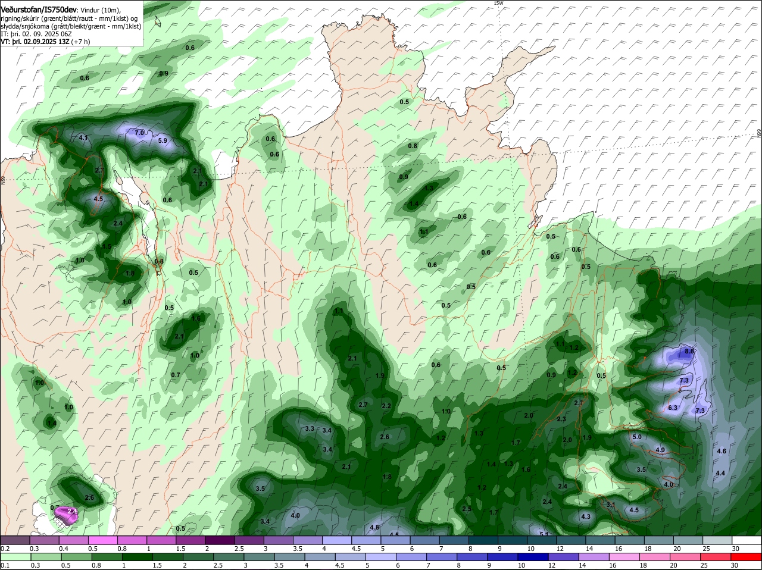Click the dark mauve 0.2 swatch in upper legend
Screen dimensions: 762x570
coord(15,540)
